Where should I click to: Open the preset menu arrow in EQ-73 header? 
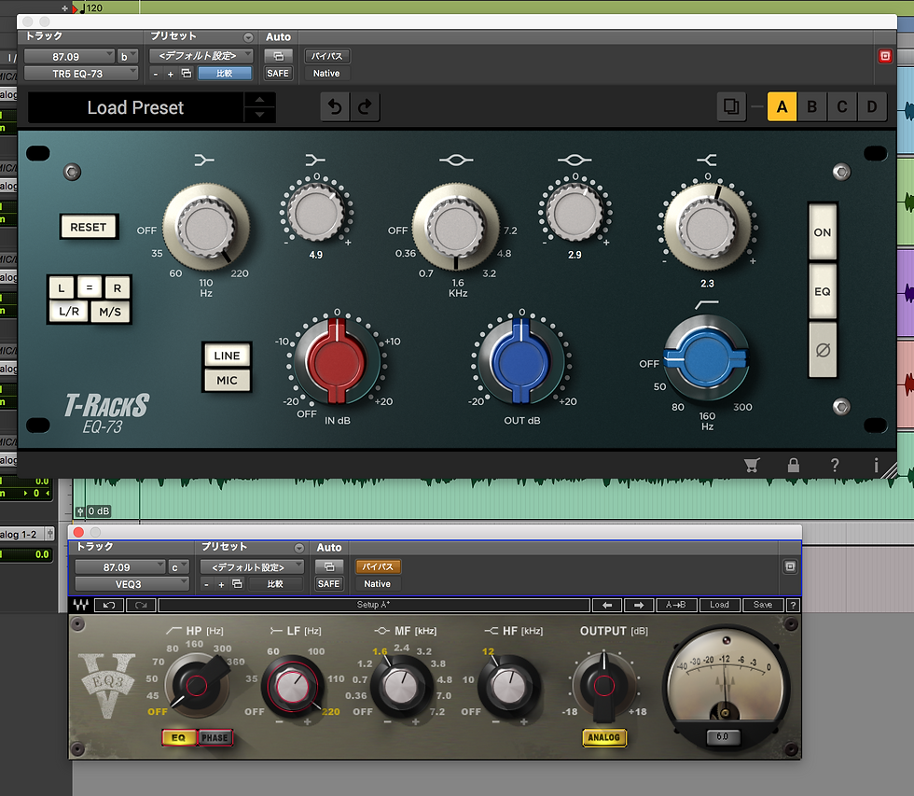(248, 37)
